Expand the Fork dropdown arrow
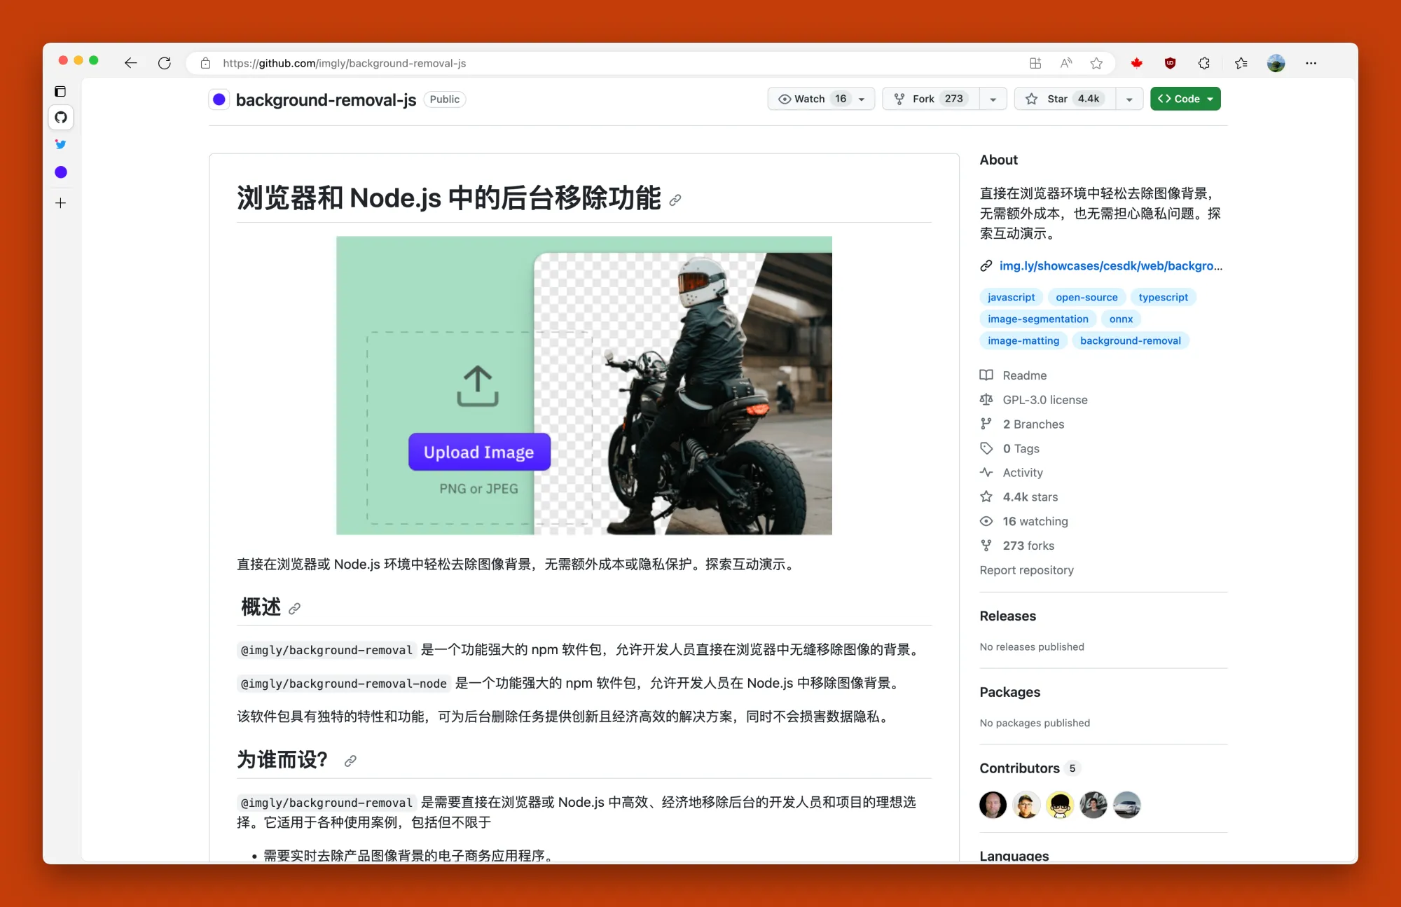 pos(993,99)
